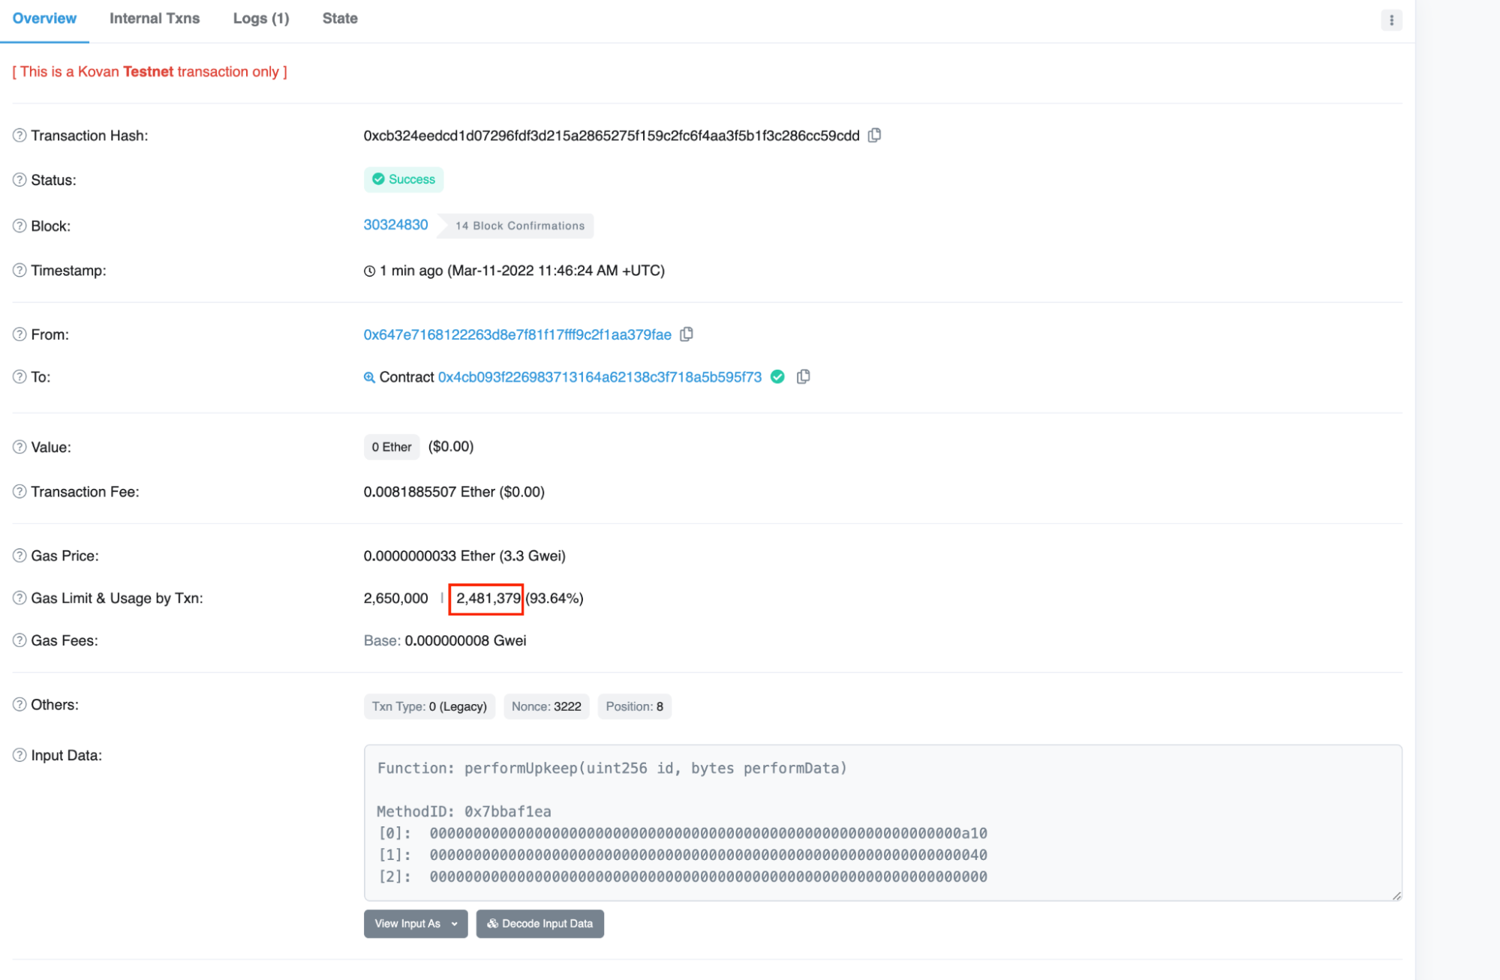Open the contract address 0x4cb093f... link
This screenshot has width=1500, height=980.
[600, 377]
